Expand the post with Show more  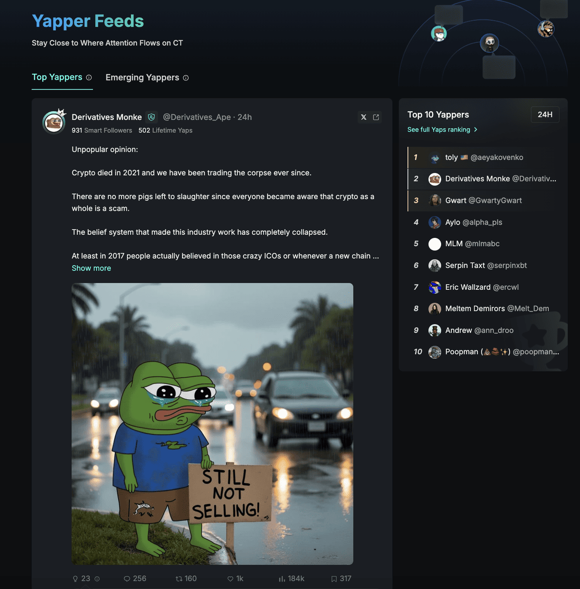(x=91, y=268)
